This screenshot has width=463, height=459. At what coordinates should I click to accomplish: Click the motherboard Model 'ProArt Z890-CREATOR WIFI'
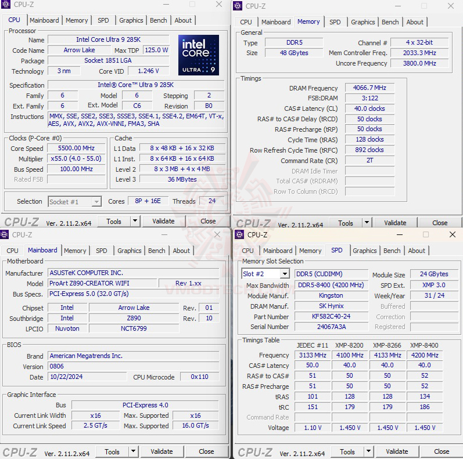[x=102, y=283]
